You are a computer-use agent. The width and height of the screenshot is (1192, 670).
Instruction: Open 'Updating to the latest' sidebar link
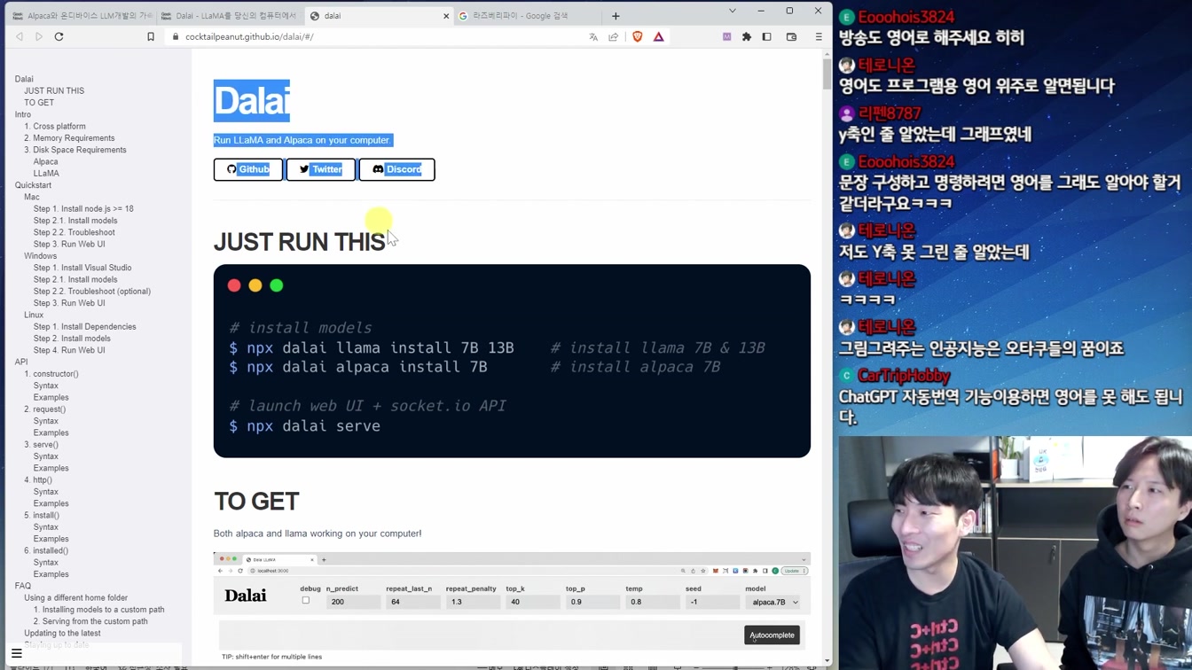[x=62, y=634]
